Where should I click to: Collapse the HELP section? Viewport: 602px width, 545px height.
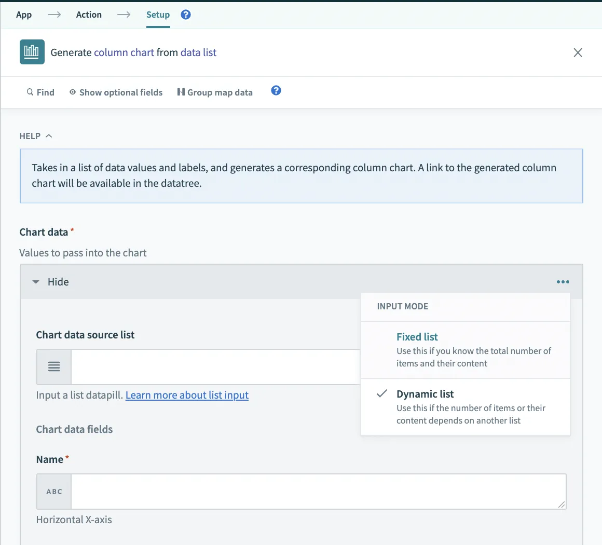point(36,136)
